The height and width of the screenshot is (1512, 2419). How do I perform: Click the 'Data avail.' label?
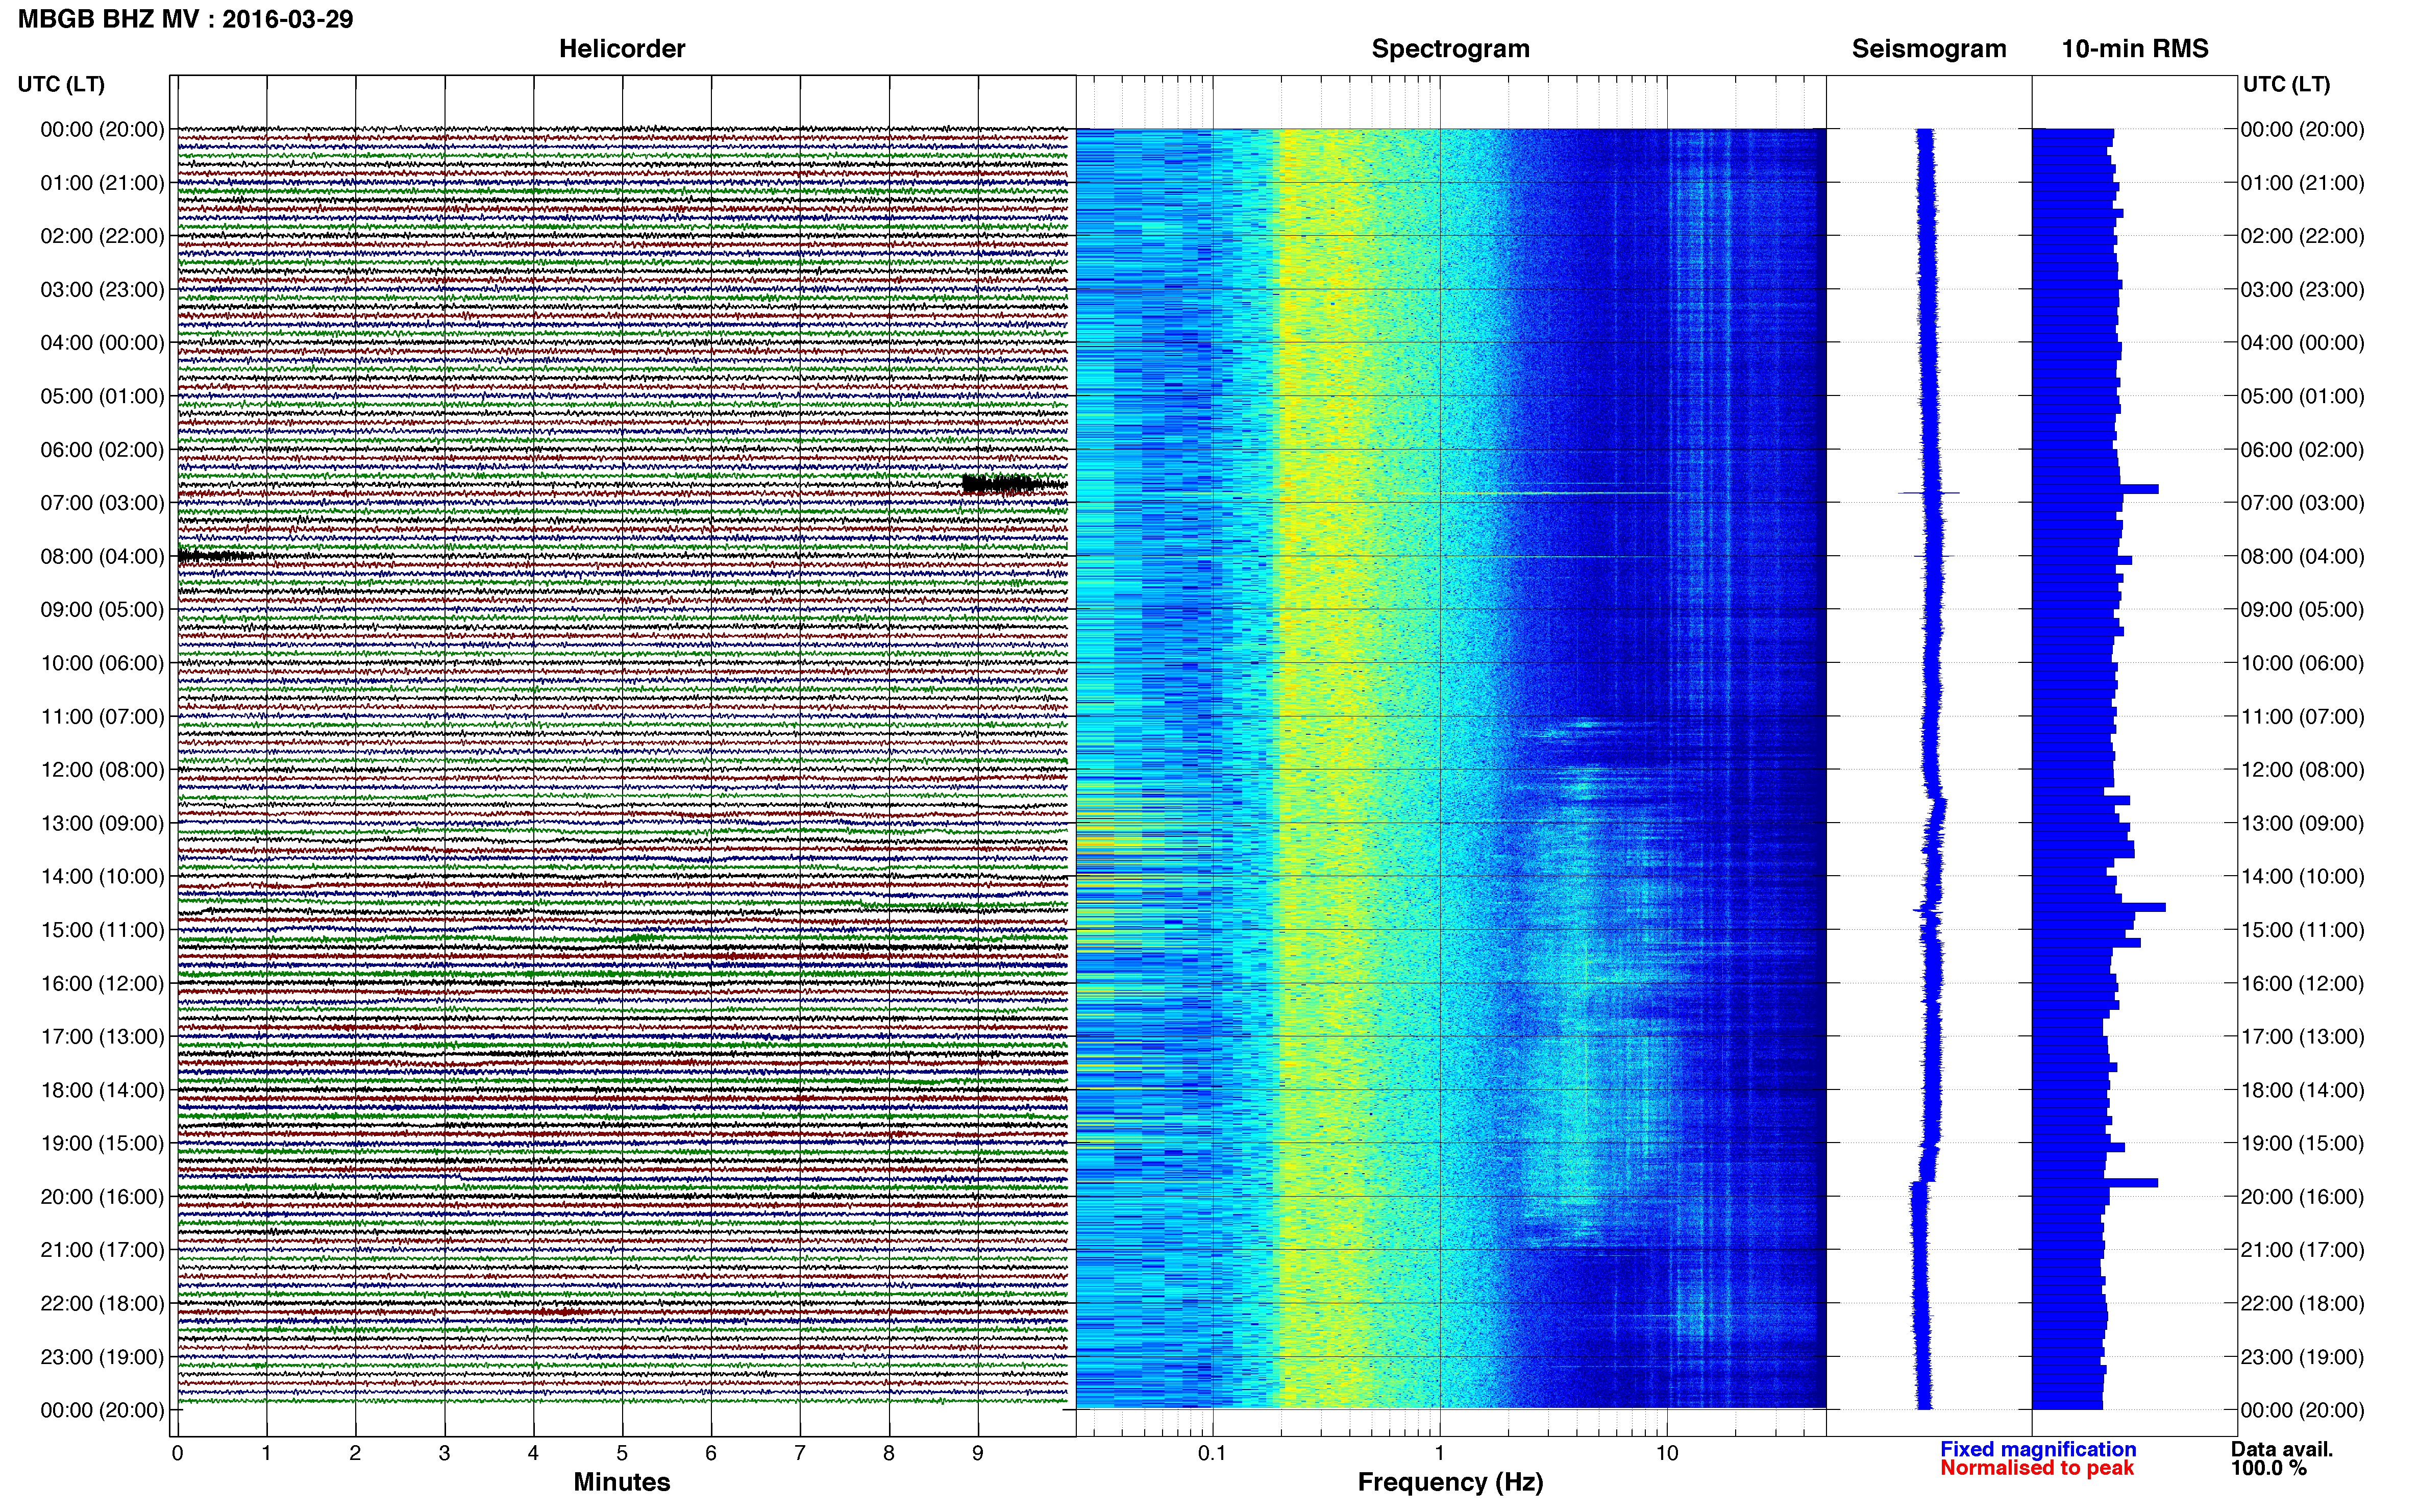[x=2282, y=1449]
